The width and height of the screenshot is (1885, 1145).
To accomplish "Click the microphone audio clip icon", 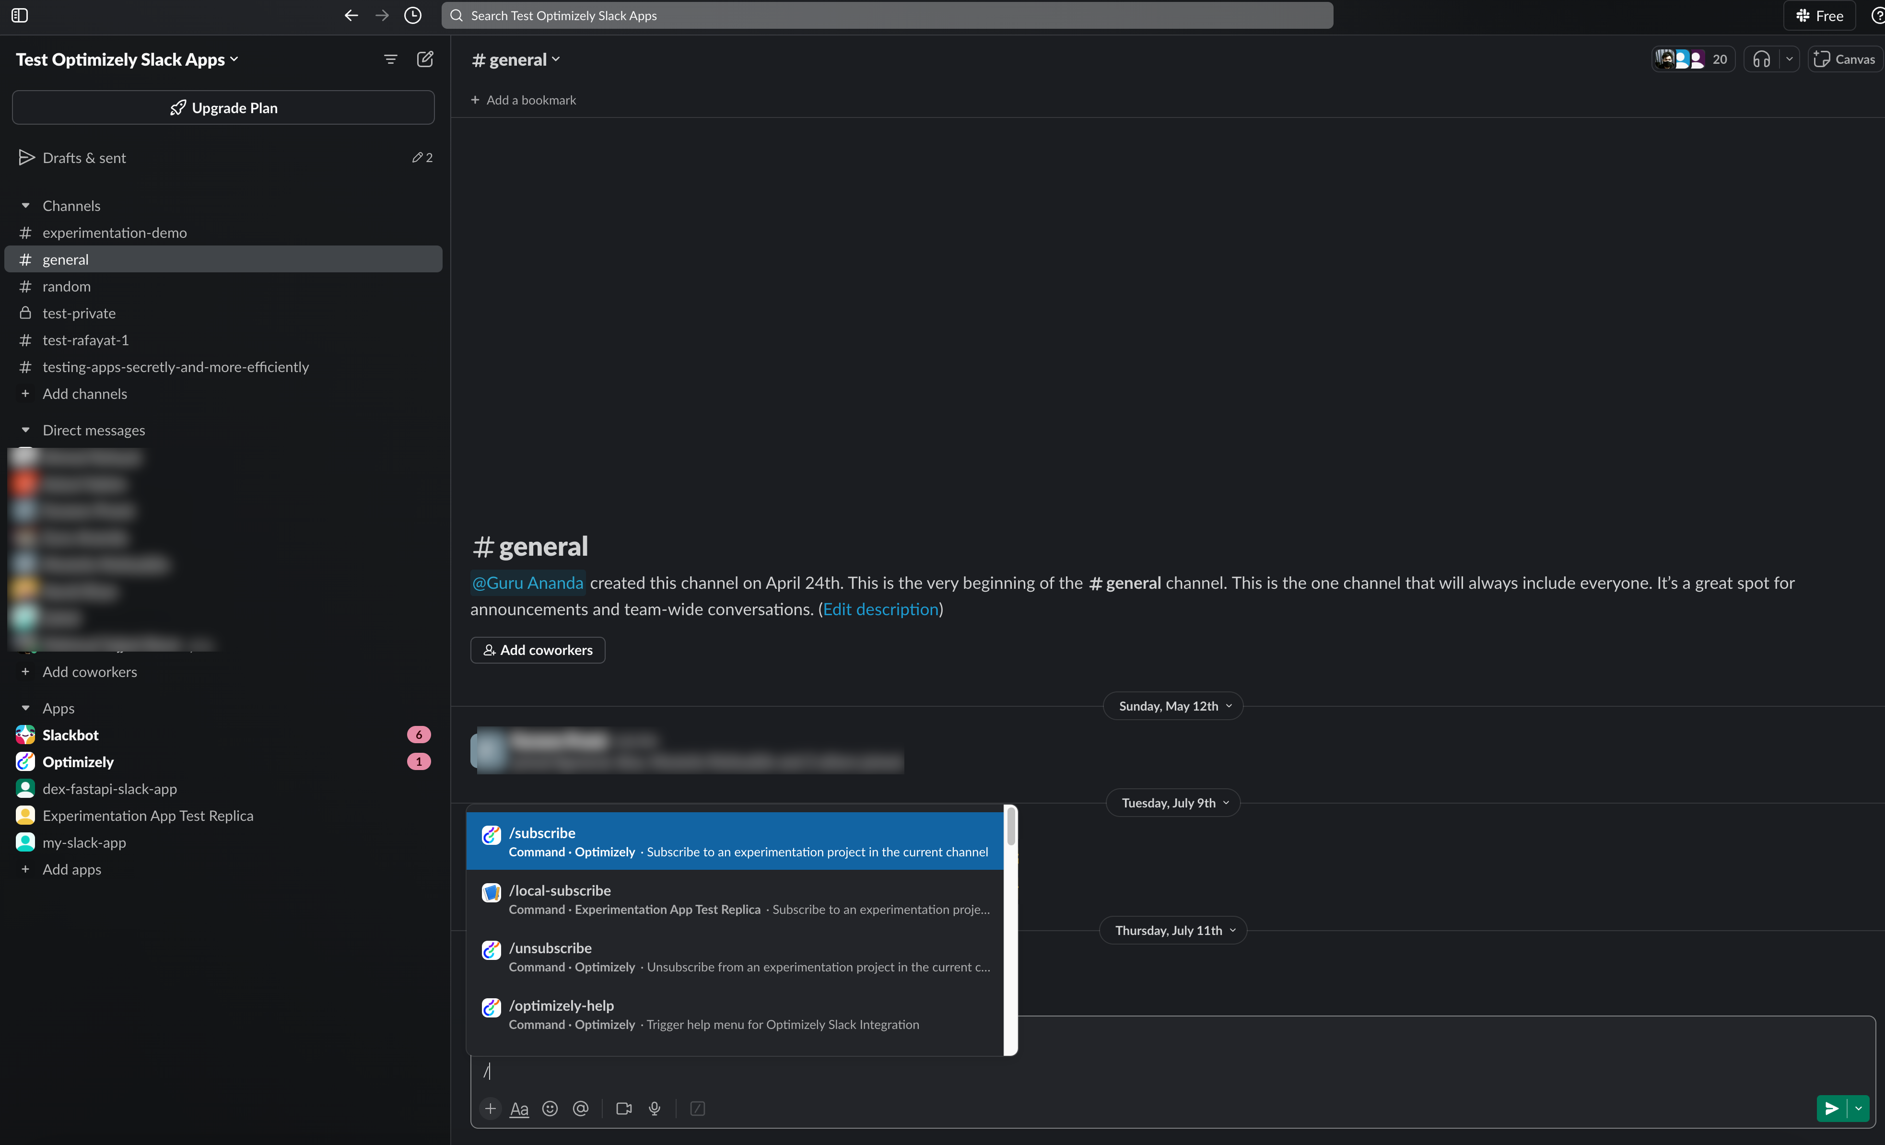I will (x=654, y=1108).
